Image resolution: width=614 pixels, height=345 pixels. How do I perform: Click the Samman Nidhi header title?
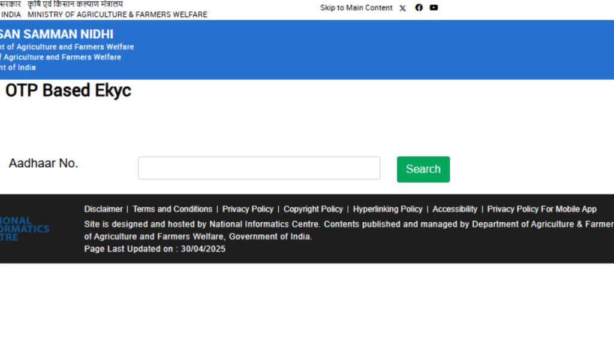click(x=57, y=34)
